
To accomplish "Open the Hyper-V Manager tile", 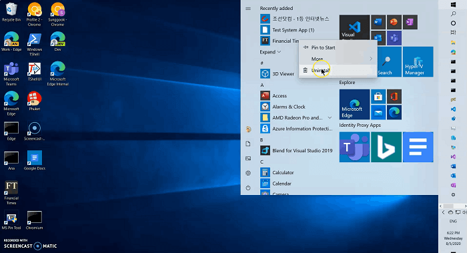I will click(418, 61).
